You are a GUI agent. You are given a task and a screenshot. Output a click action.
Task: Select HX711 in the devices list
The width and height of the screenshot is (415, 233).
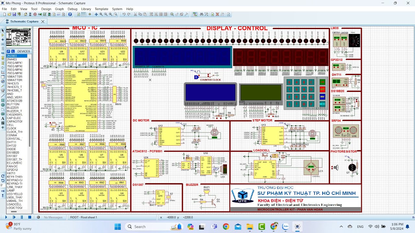pos(11,173)
